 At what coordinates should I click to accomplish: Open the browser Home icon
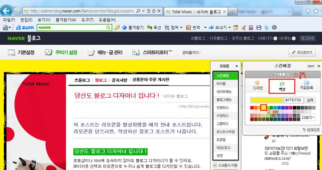coord(308,11)
